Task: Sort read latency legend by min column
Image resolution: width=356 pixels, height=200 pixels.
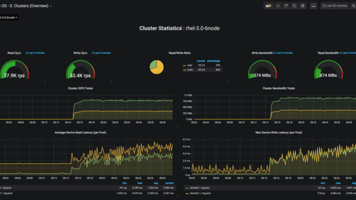Action: coord(124,183)
